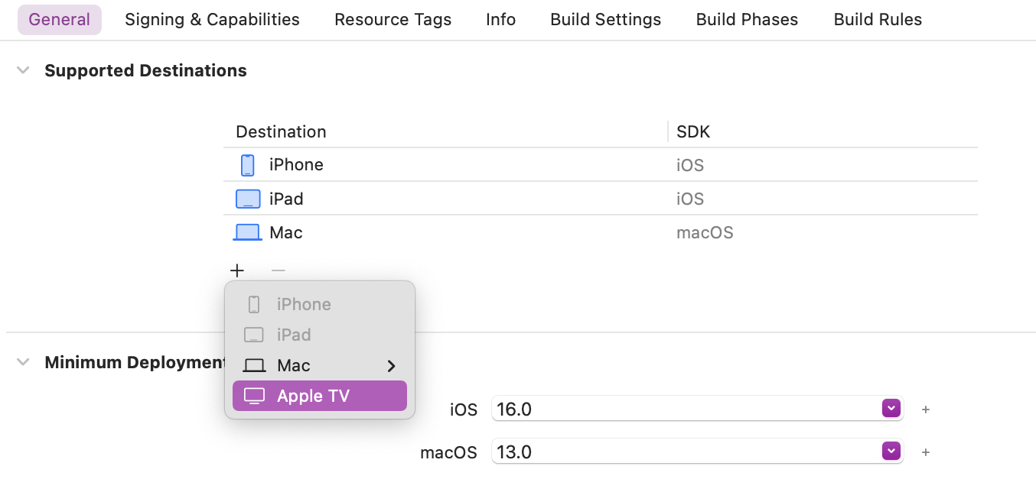Open the Build Settings tab
The image size is (1036, 492).
[x=606, y=20]
